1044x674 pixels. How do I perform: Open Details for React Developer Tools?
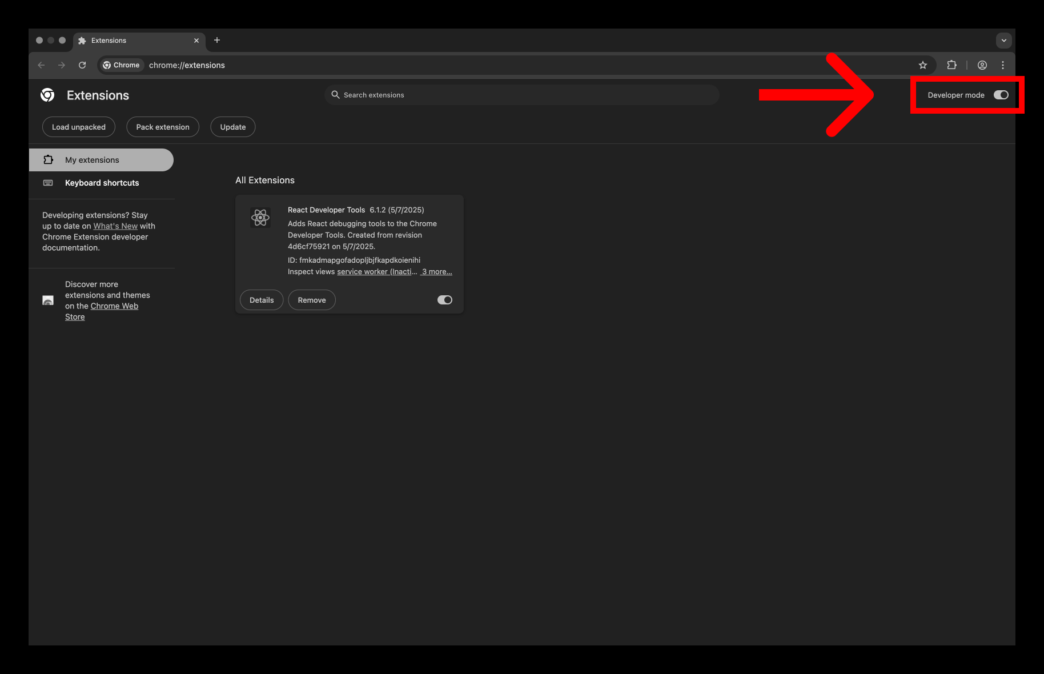point(262,300)
